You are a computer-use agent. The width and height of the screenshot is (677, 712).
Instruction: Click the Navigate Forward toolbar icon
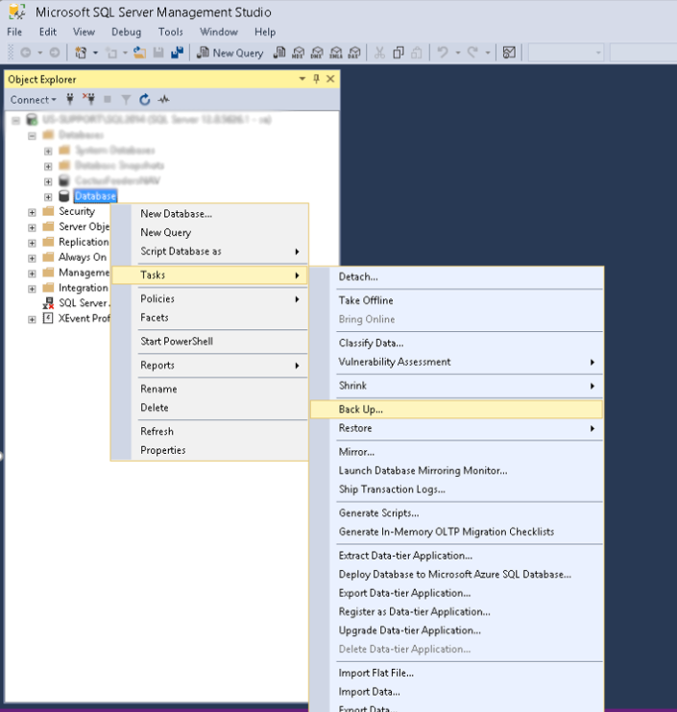pos(55,53)
